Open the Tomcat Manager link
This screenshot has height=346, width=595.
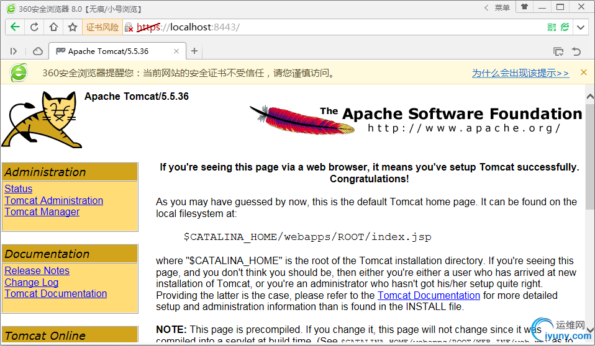click(x=42, y=212)
